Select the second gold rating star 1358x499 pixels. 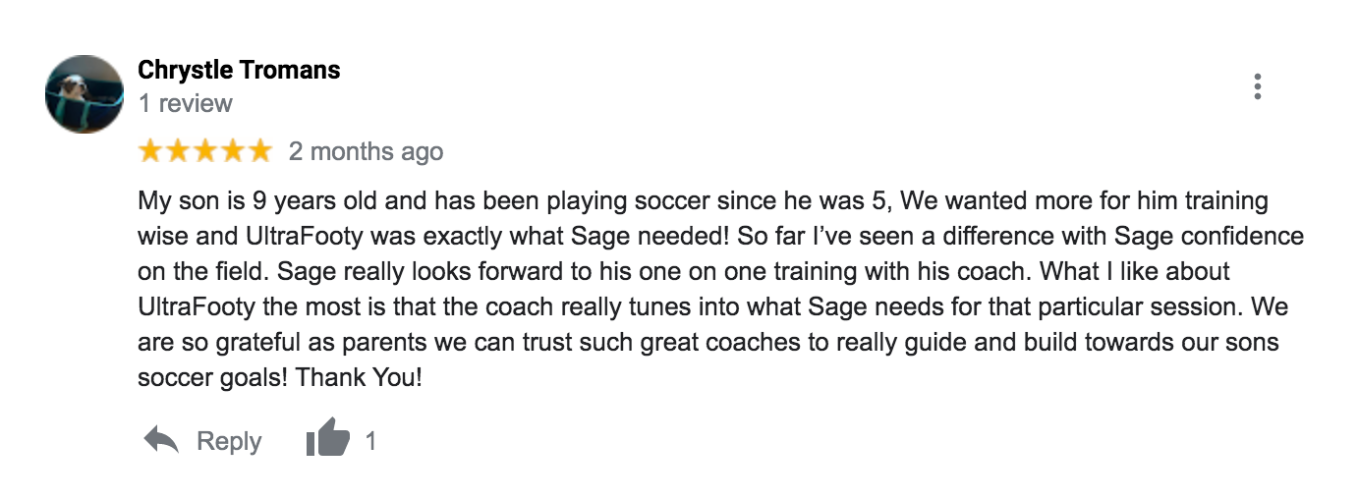(178, 151)
